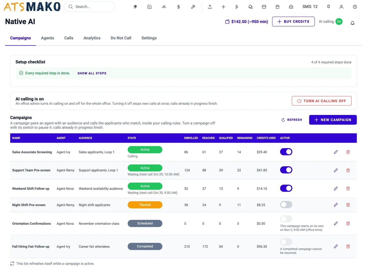Click the shark logo icon in the top toolbar
This screenshot has height=271, width=367.
point(135,7)
